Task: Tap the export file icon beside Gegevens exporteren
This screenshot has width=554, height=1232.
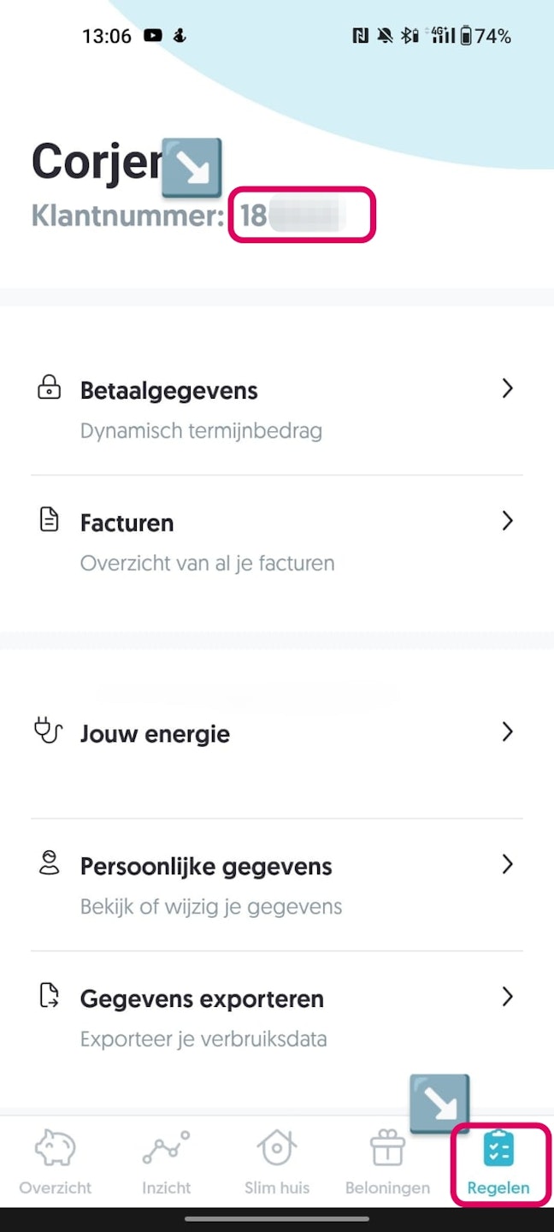Action: coord(50,995)
